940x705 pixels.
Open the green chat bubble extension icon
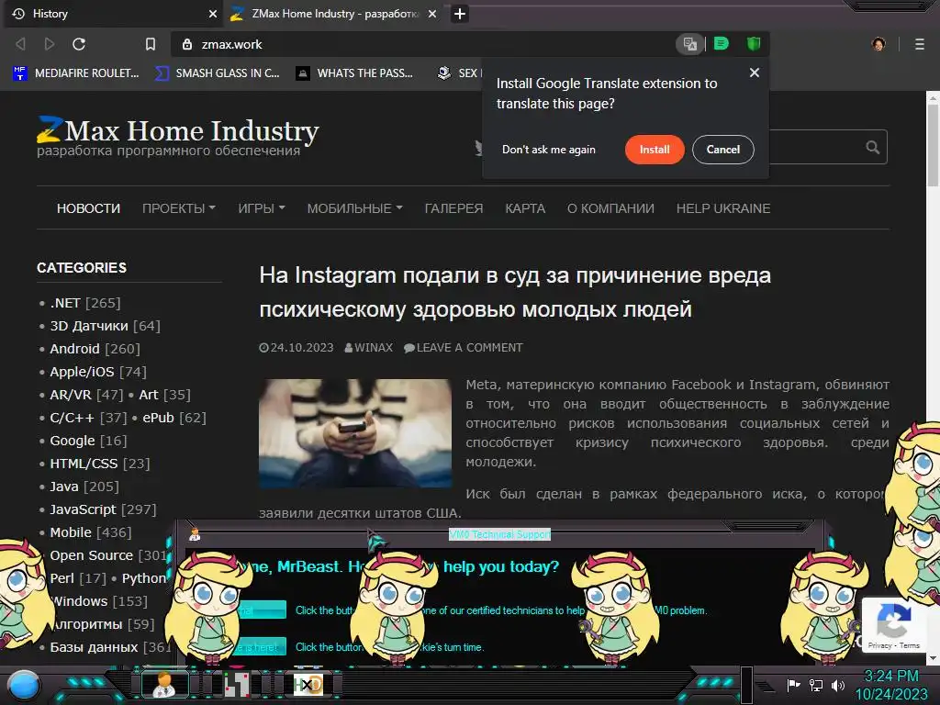[x=722, y=43]
